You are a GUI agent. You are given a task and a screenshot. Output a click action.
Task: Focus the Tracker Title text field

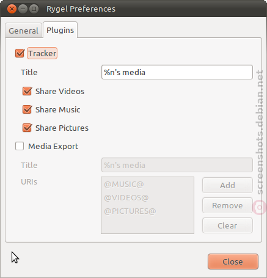177,72
